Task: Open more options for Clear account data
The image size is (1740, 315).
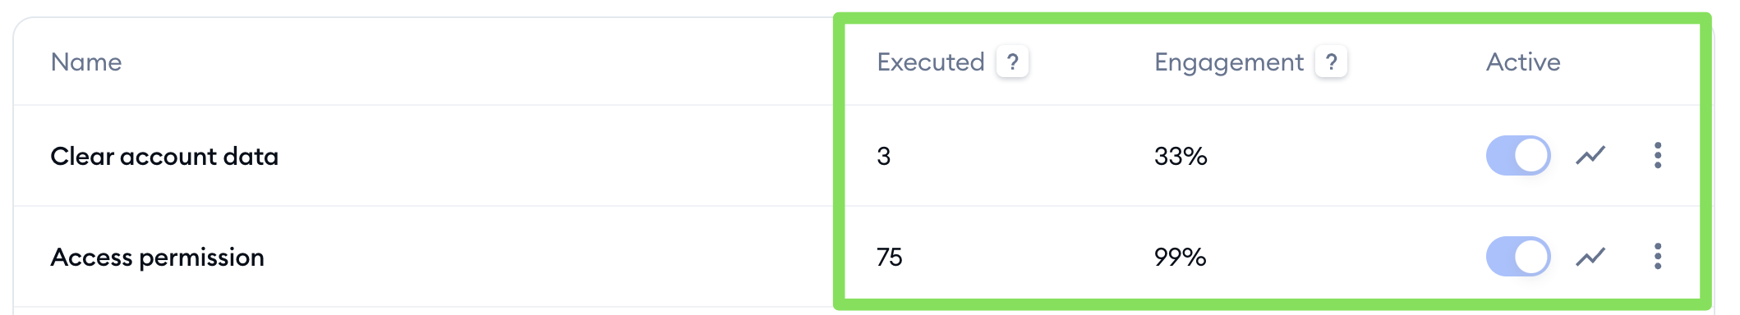Action: click(1658, 155)
